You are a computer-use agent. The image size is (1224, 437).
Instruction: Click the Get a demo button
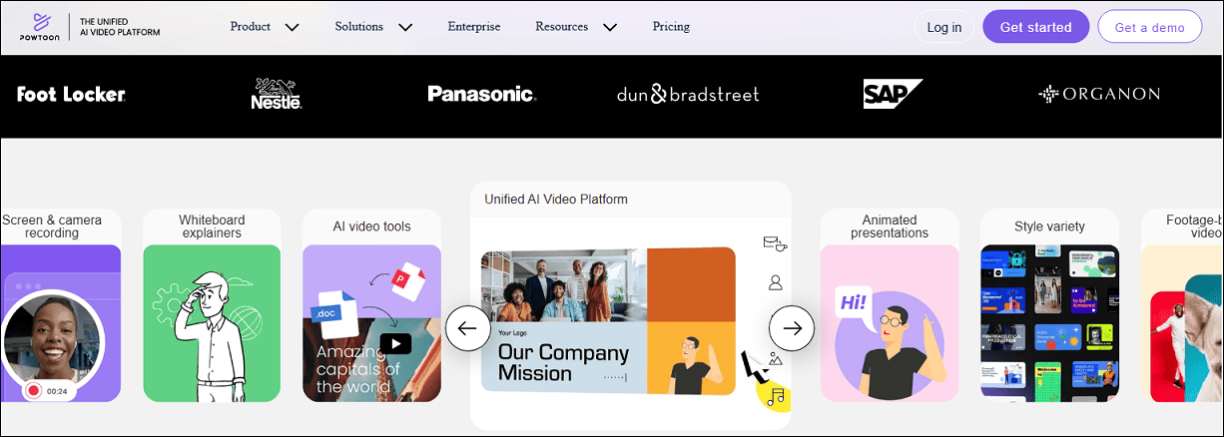click(1149, 27)
